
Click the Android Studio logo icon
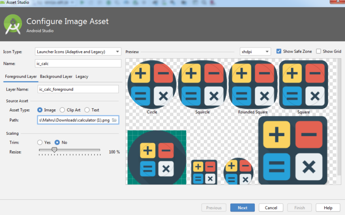point(13,24)
